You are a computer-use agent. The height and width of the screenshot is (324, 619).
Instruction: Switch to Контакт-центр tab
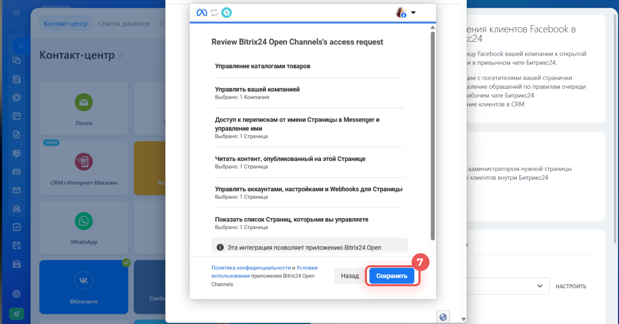66,24
